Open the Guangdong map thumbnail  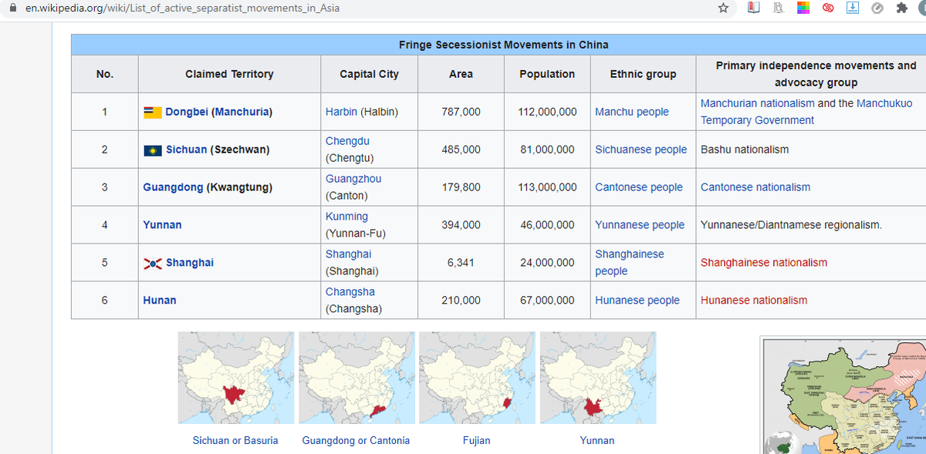pos(357,378)
